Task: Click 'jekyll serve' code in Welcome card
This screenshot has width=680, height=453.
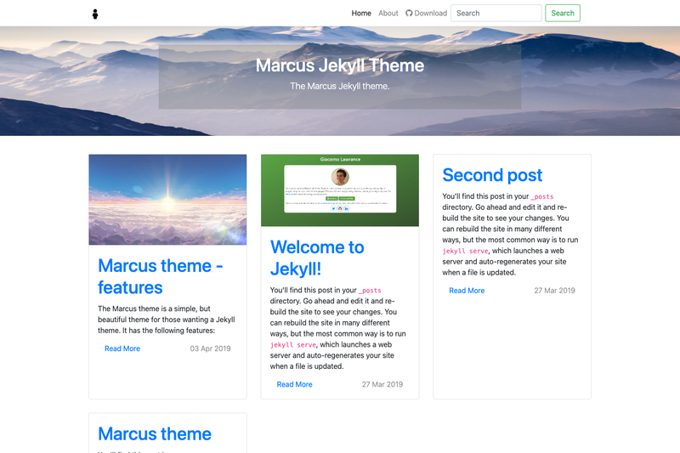Action: pos(292,344)
